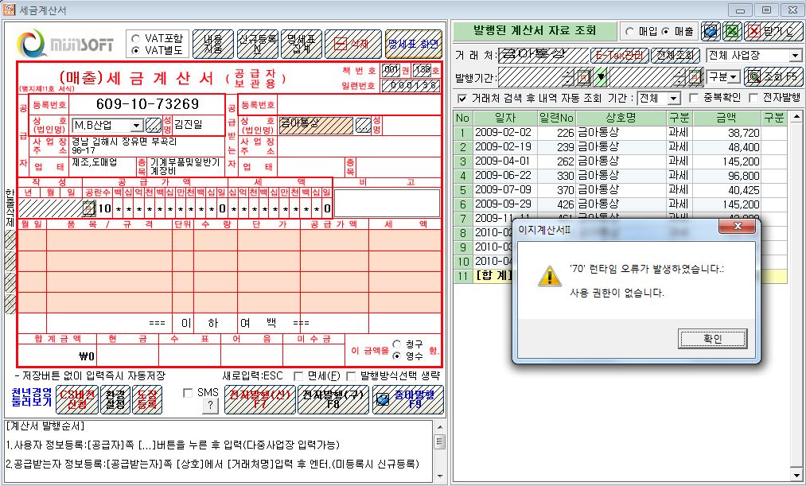The width and height of the screenshot is (806, 486).
Task: Click the 닫기 C button with red X
Action: (x=772, y=31)
